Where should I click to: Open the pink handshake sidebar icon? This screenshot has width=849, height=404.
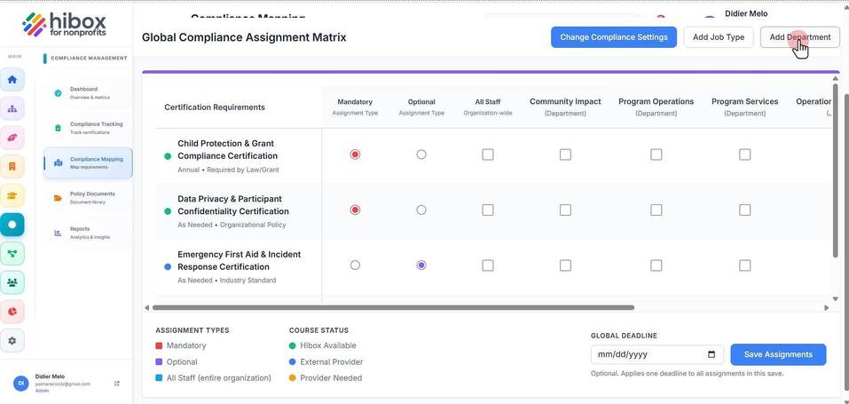coord(12,138)
